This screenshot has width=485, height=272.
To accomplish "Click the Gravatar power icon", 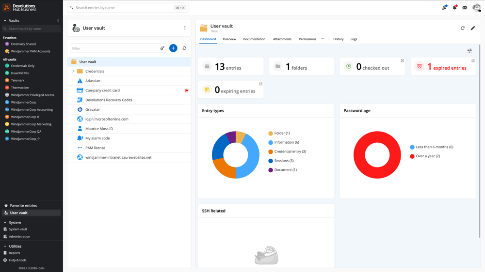I will 80,109.
